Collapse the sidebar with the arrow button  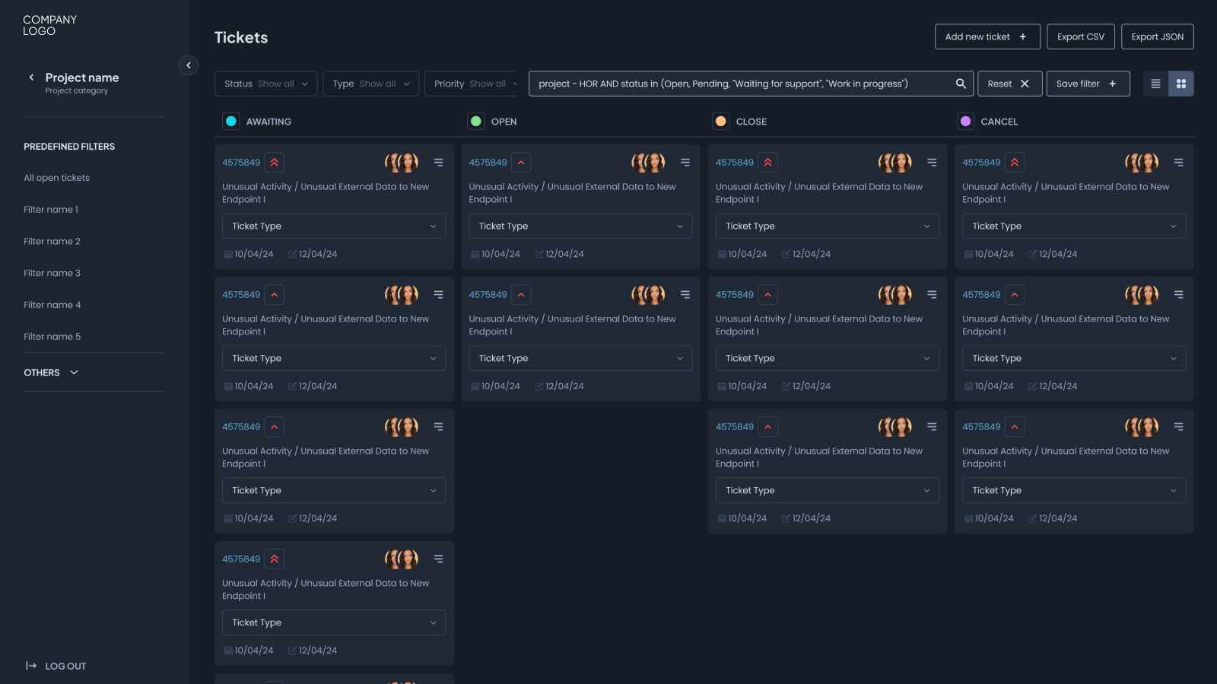189,65
